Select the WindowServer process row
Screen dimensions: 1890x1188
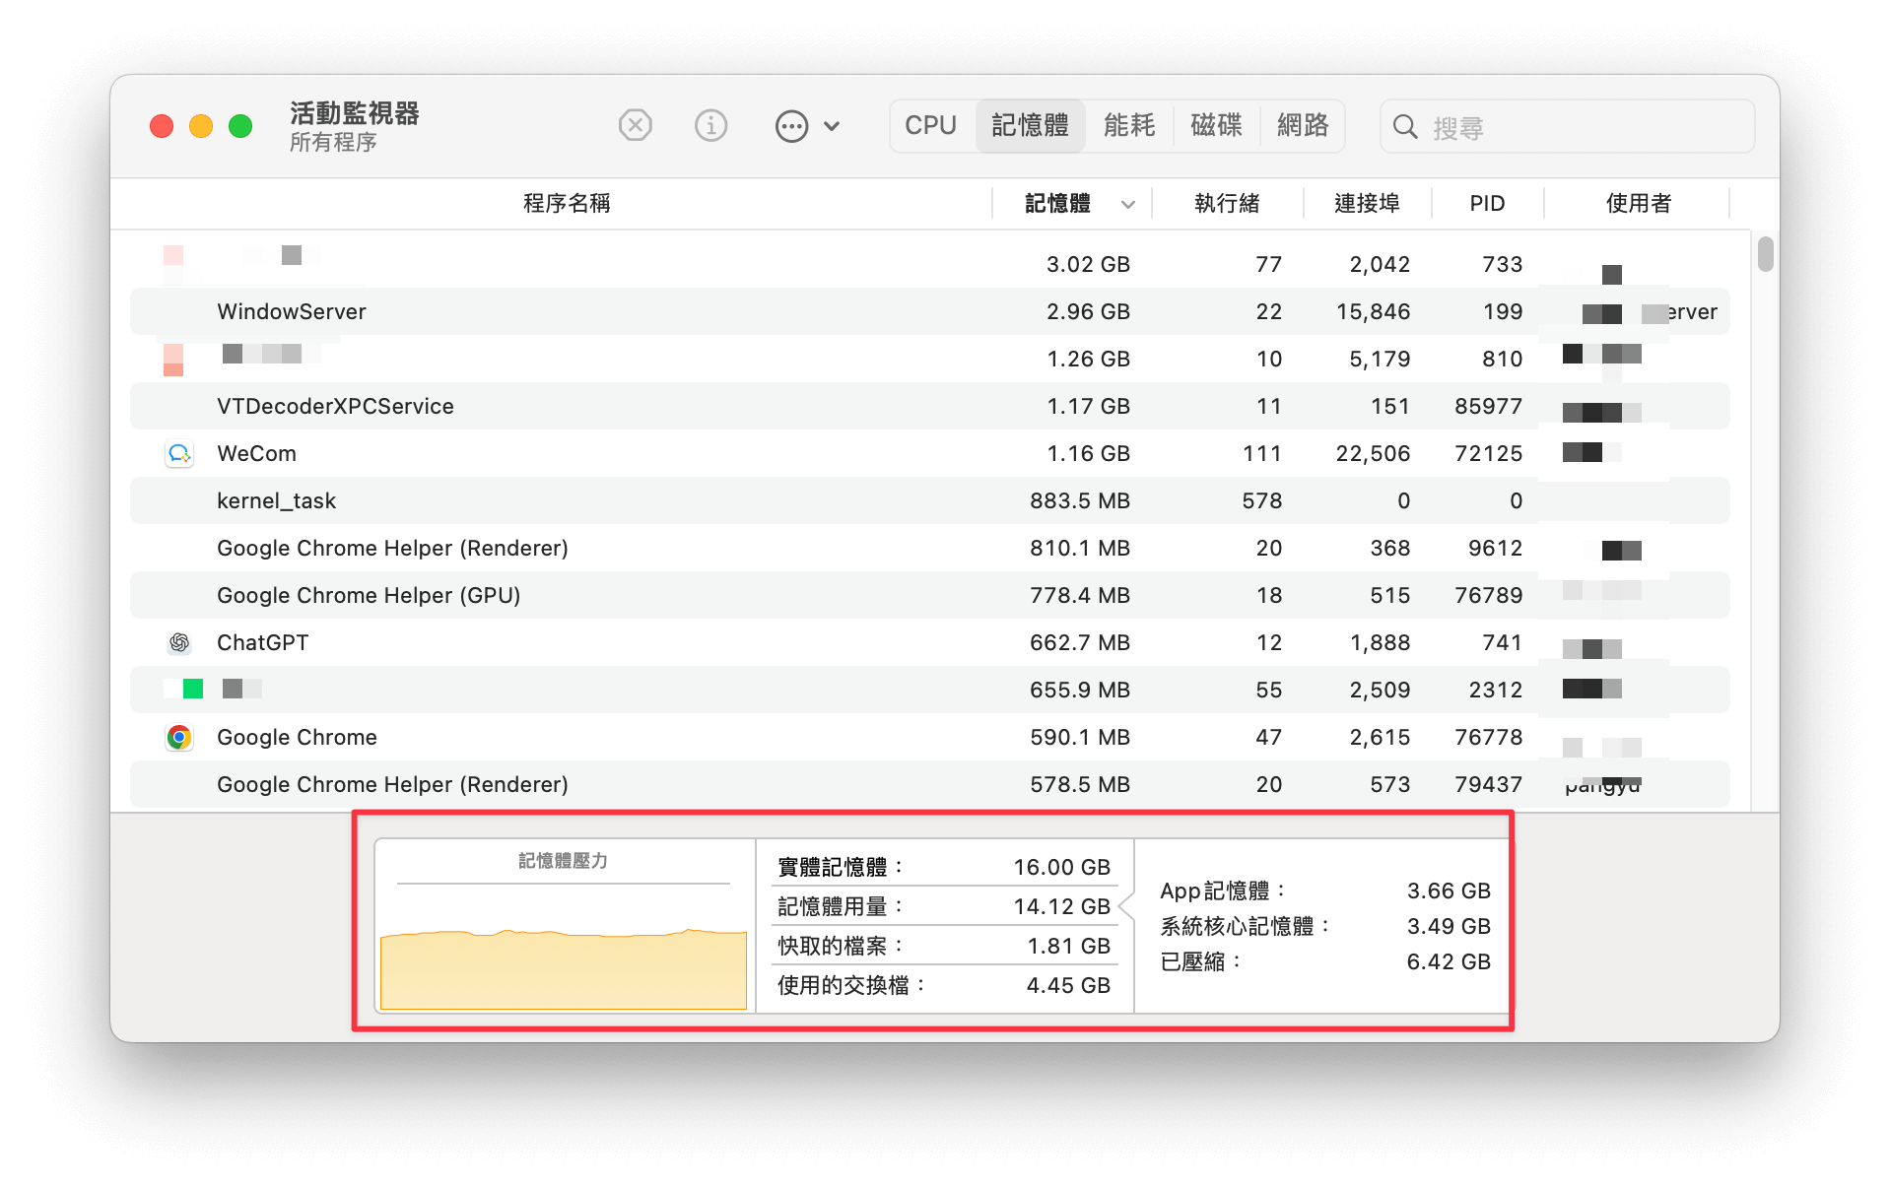pyautogui.click(x=929, y=311)
